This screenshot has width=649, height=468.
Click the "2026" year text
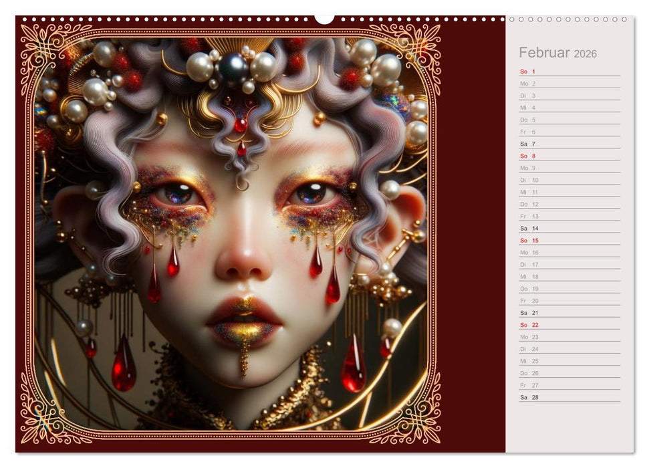(587, 54)
